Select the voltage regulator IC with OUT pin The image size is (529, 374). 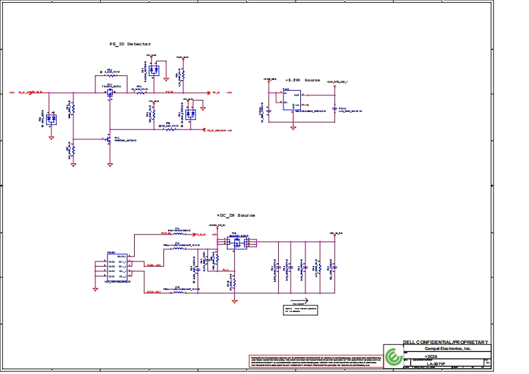(x=292, y=100)
